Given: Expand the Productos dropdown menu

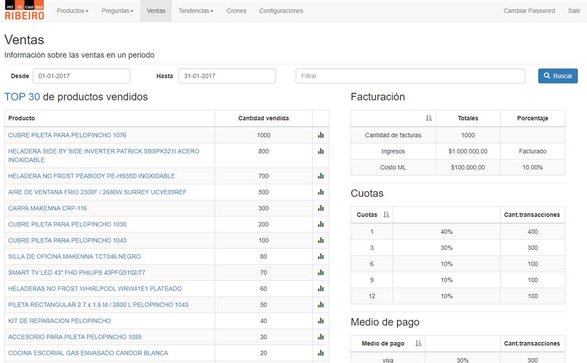Looking at the screenshot, I should click(x=73, y=11).
